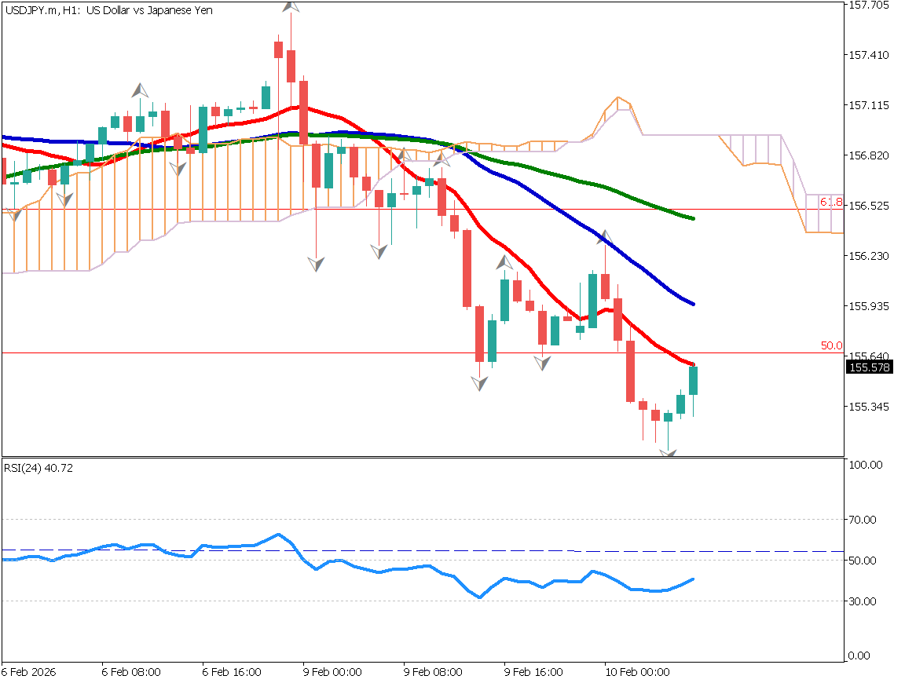Select the fractal up arrow above 6 Feb 08:00 candles

point(140,89)
